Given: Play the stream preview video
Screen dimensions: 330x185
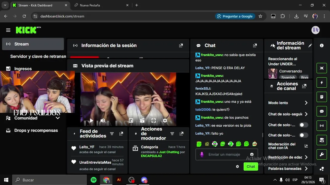Looking at the screenshot, I should [91, 121].
